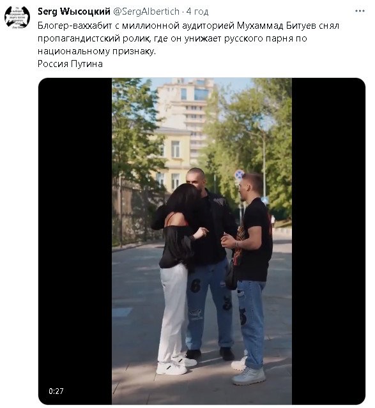This screenshot has height=408, width=375.
Task: Click the tweet text mentioning Мухаммад Битуев
Action: click(188, 38)
